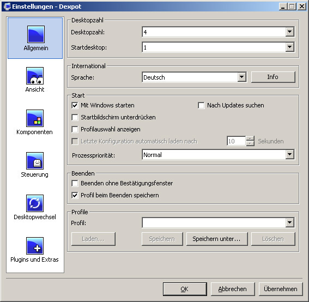Viewport: 309px width, 302px height.
Task: Open the Komponenten settings icon
Action: [x=35, y=118]
